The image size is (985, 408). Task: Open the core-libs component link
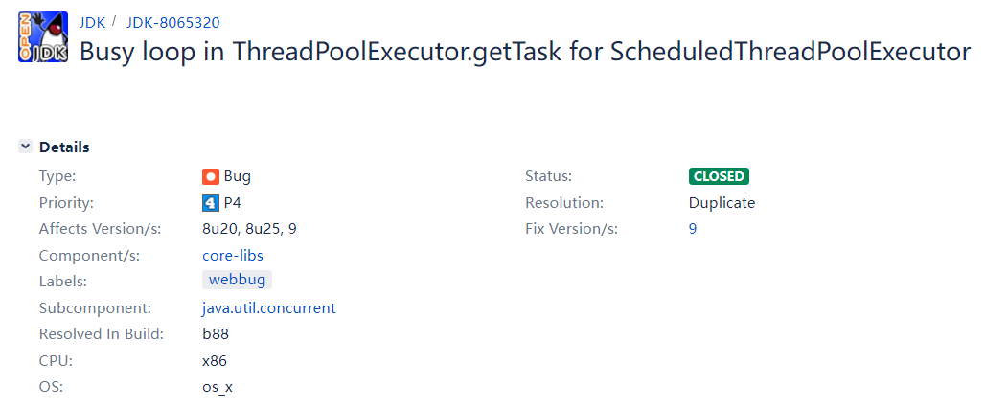tap(233, 256)
